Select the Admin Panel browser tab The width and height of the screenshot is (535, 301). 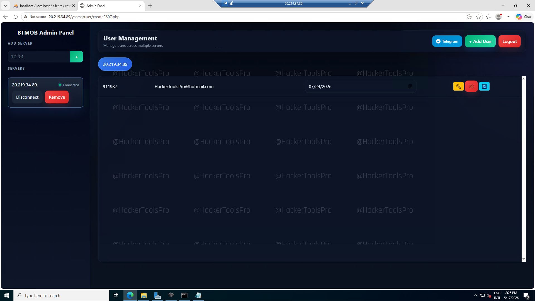point(111,6)
